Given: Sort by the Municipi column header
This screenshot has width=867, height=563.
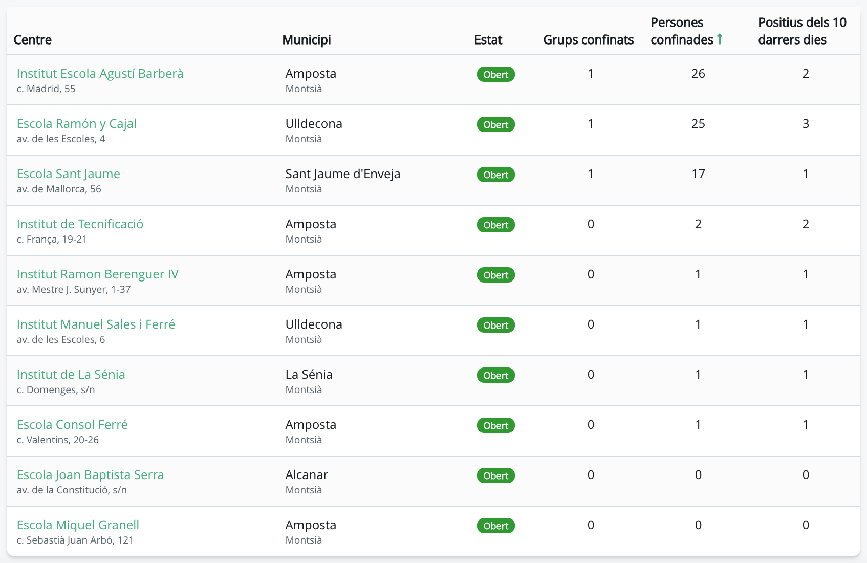Looking at the screenshot, I should click(307, 40).
